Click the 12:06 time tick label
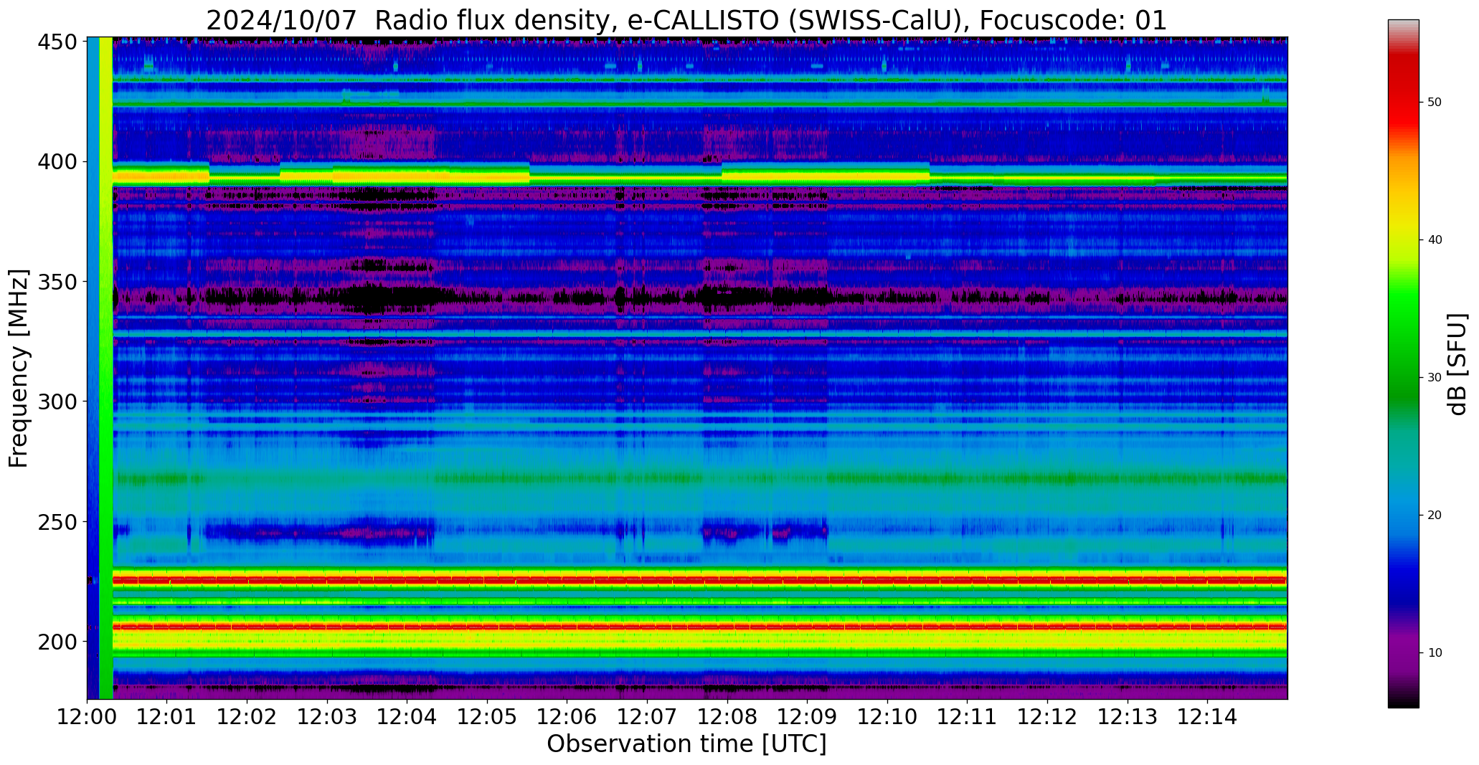 [567, 716]
